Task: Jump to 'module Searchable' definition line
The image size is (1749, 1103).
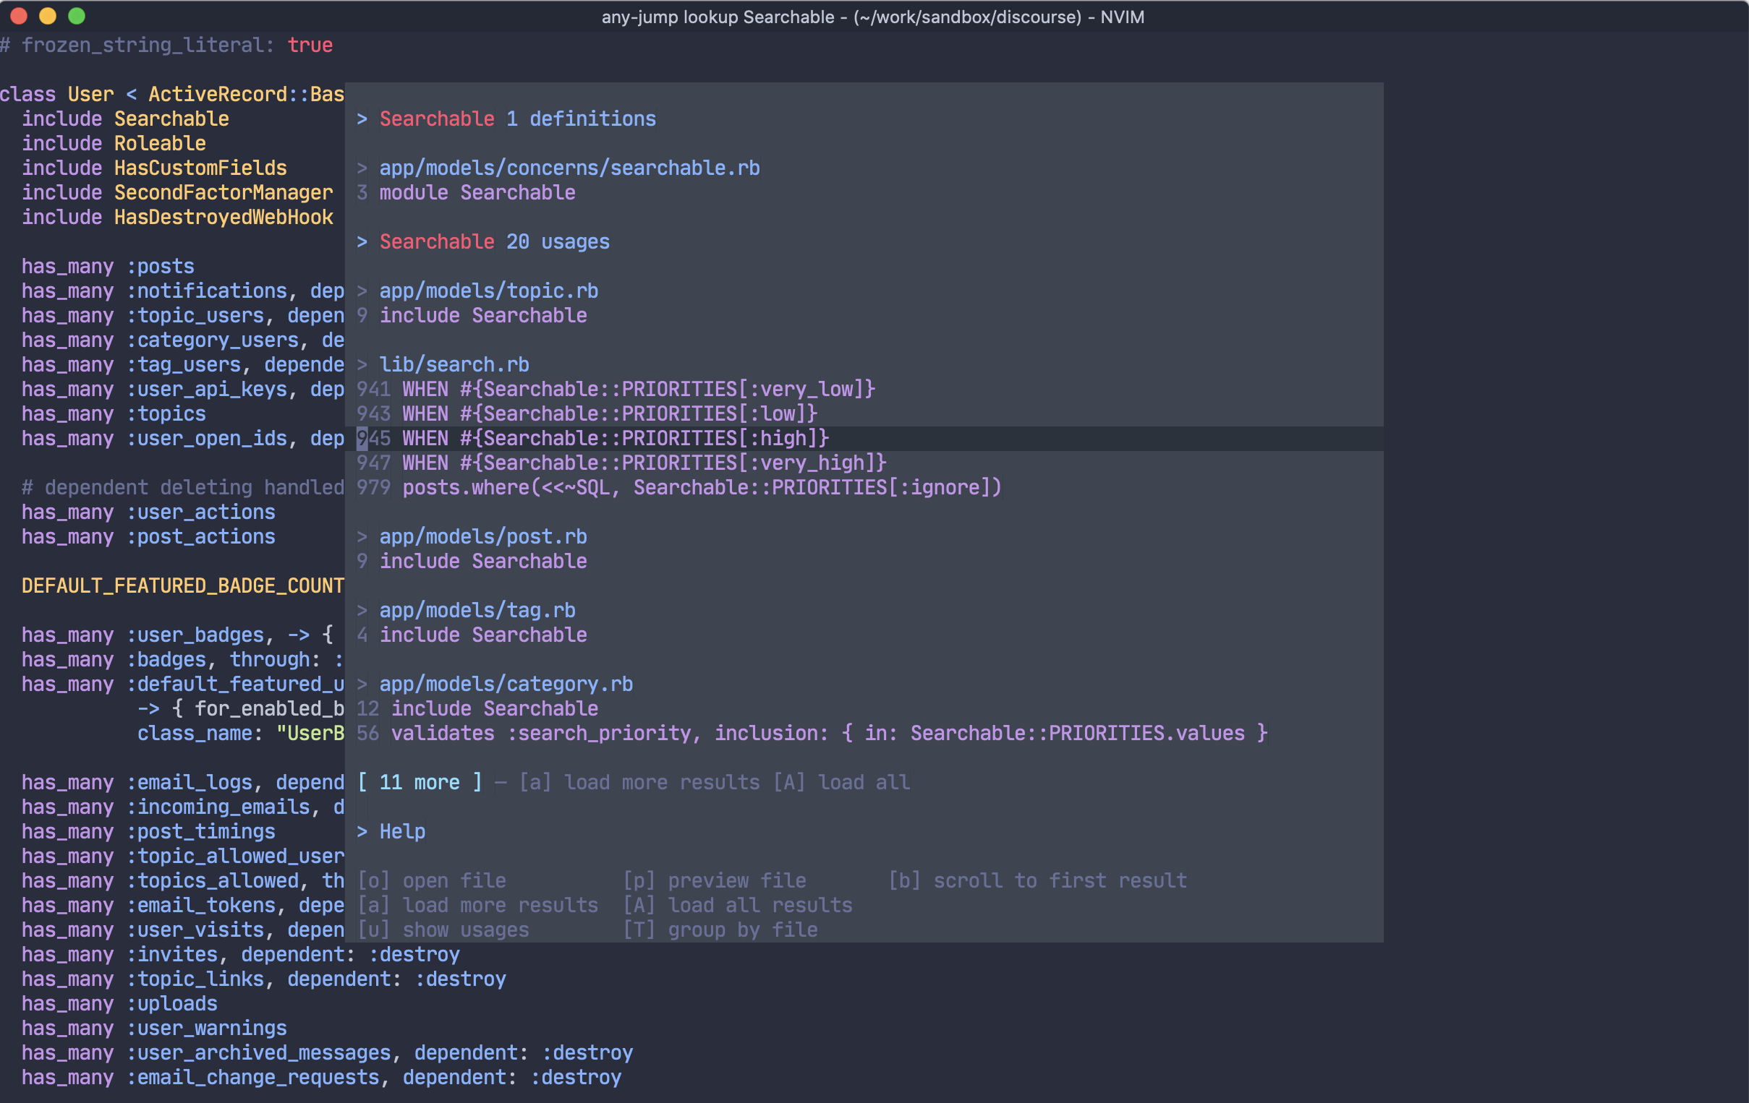Action: [477, 193]
